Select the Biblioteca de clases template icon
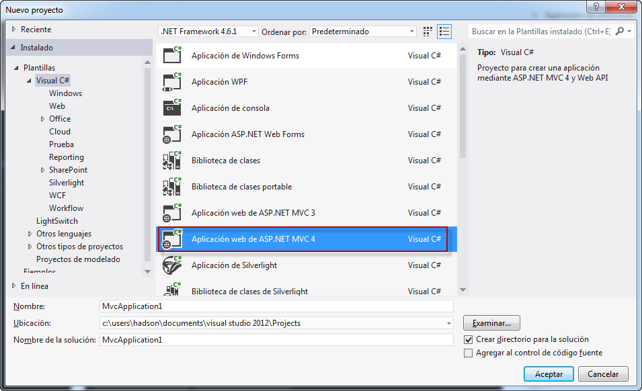642x391 pixels. point(173,160)
